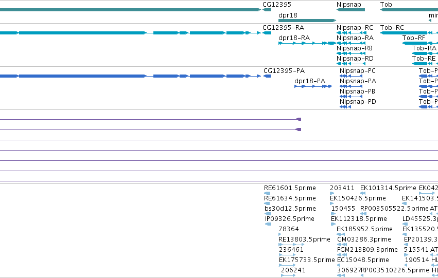This screenshot has height=278, width=438.
Task: Click the Tob-RF transcript label
Action: [413, 38]
